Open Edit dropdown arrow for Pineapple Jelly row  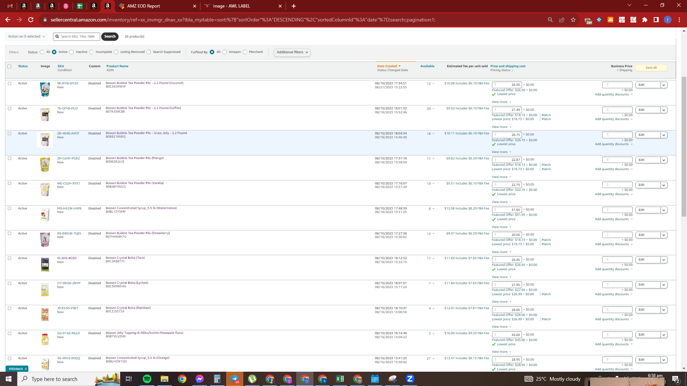(664, 335)
